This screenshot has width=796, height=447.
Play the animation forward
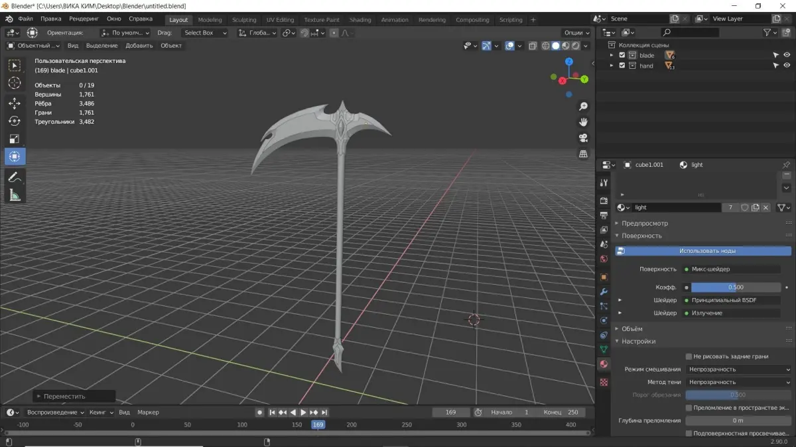pos(303,412)
